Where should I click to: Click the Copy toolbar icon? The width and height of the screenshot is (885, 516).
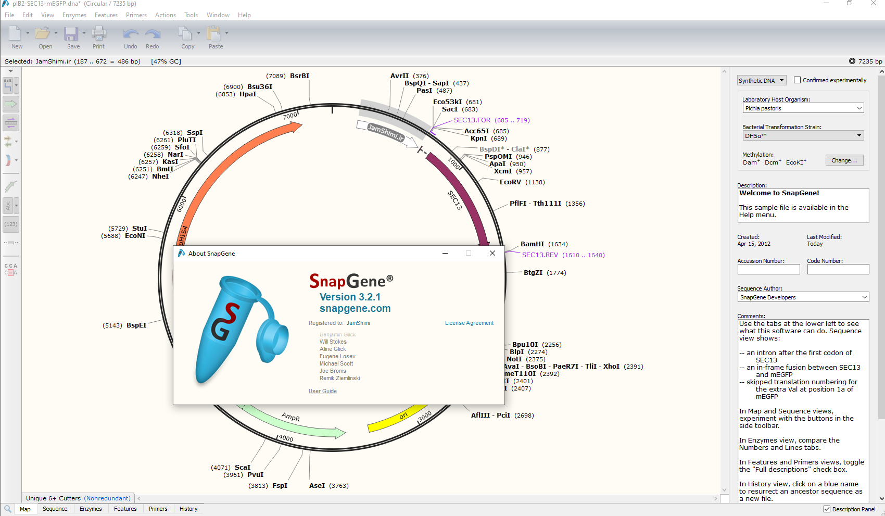[x=185, y=33]
